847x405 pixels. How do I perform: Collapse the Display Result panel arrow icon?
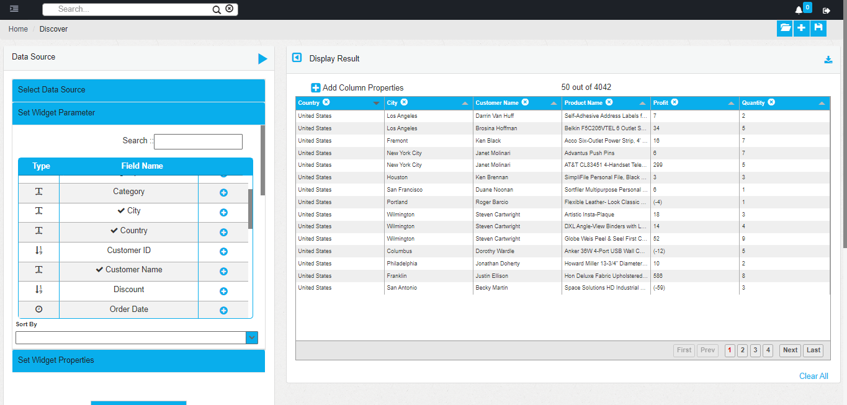[297, 58]
